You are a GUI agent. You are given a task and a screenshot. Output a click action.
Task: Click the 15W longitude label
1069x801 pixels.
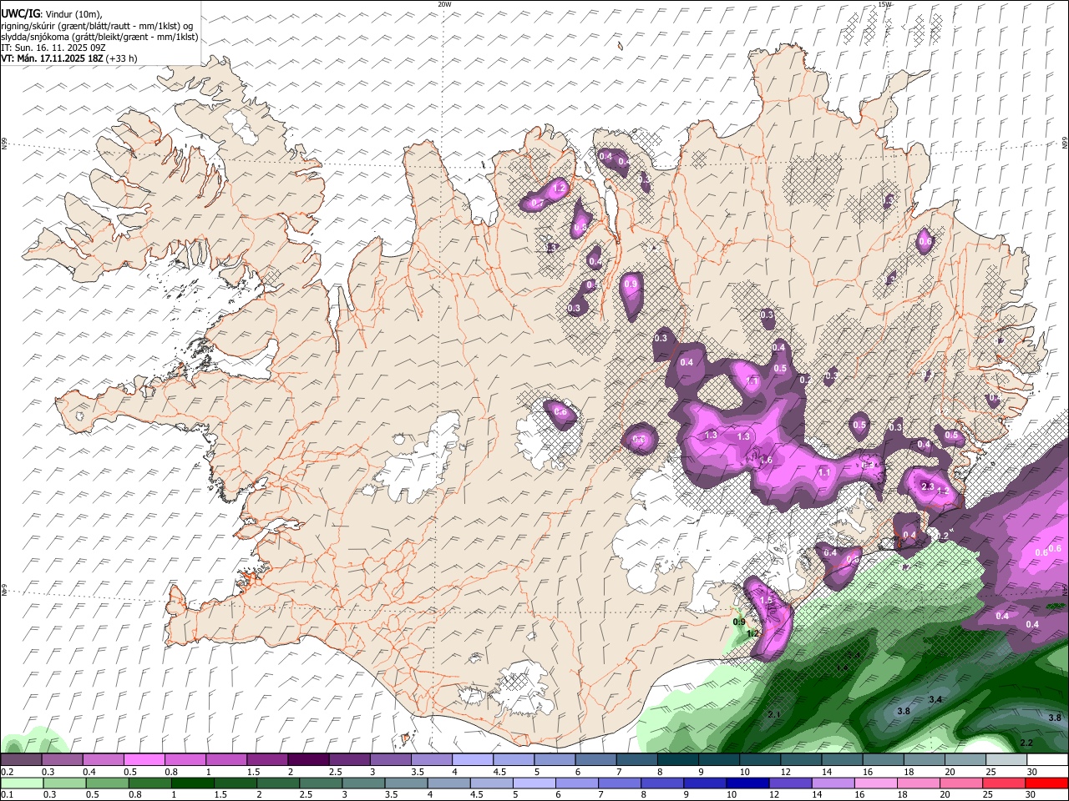[884, 4]
